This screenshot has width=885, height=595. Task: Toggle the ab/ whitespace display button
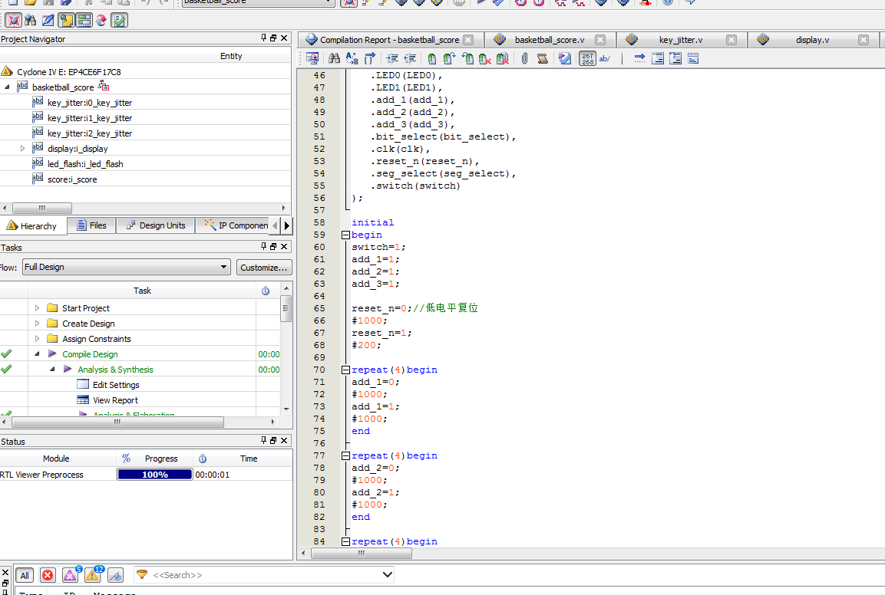coord(605,58)
